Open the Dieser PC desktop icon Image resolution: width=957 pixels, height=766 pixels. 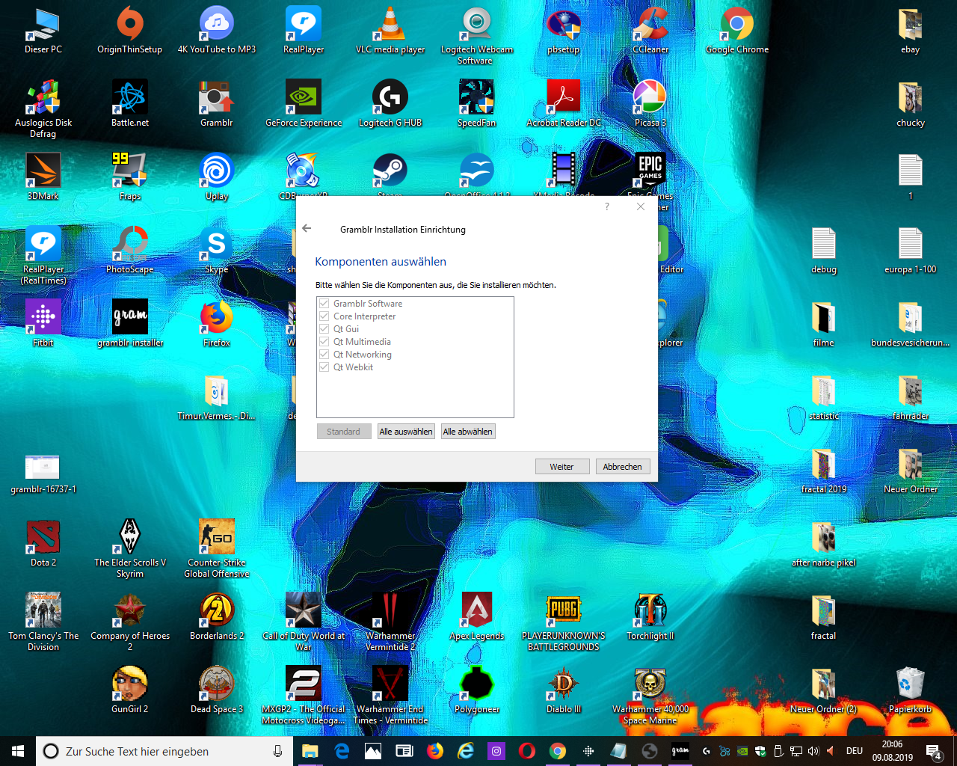click(x=43, y=31)
